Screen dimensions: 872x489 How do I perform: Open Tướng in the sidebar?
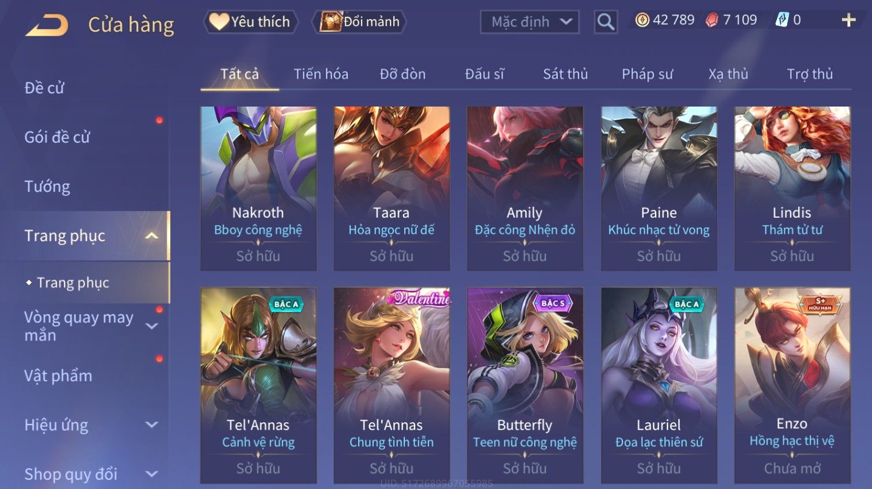point(47,186)
